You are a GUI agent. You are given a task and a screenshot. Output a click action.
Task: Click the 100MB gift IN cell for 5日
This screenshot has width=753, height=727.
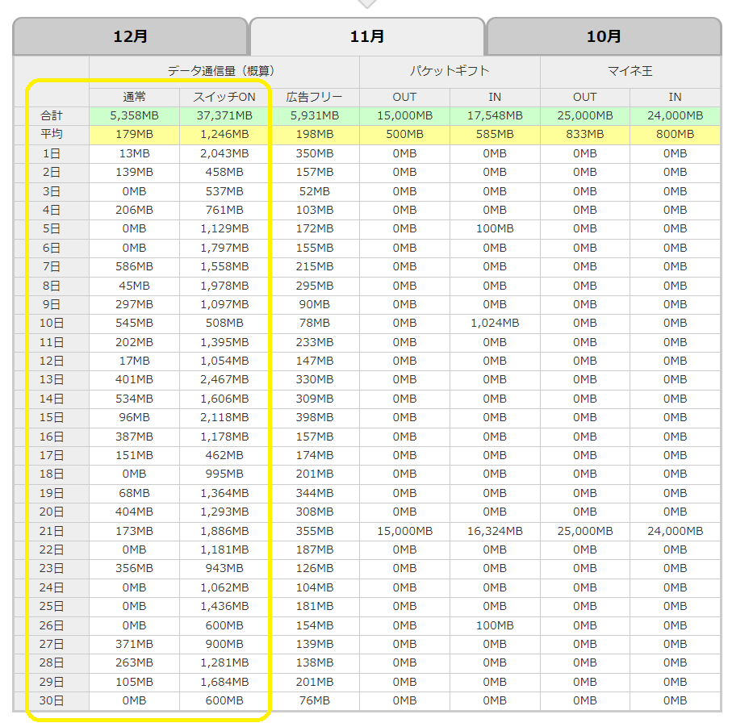[495, 229]
